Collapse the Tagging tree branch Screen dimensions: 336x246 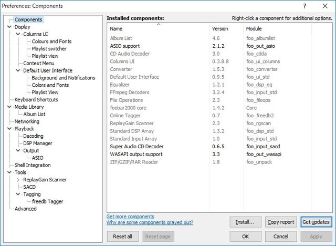click(x=18, y=194)
